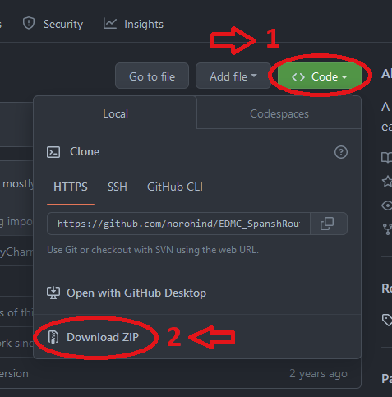The height and width of the screenshot is (397, 392).
Task: Select the Local tab
Action: [x=115, y=113]
